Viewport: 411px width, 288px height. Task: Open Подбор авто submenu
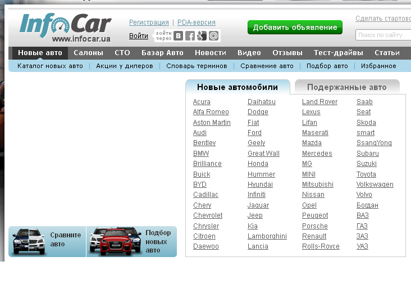pyautogui.click(x=327, y=66)
